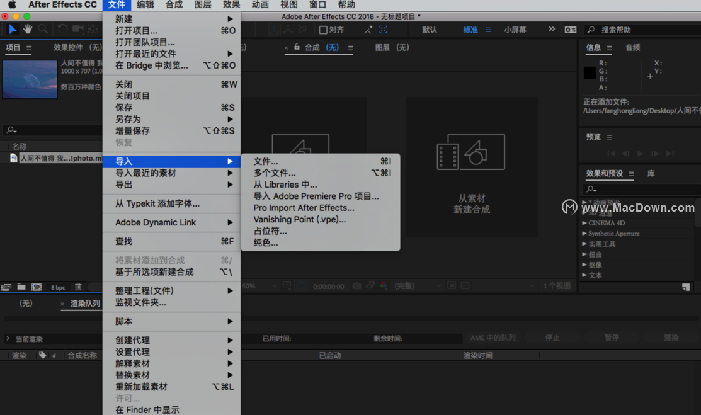Enable the 对齐 snapping checkbox
Image resolution: width=701 pixels, height=415 pixels.
(x=322, y=30)
